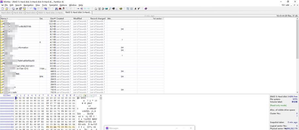Click the Open Folder toolbar icon
Image resolution: width=299 pixels, height=130 pixels.
tap(24, 8)
